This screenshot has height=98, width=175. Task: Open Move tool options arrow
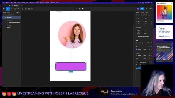[9, 9]
